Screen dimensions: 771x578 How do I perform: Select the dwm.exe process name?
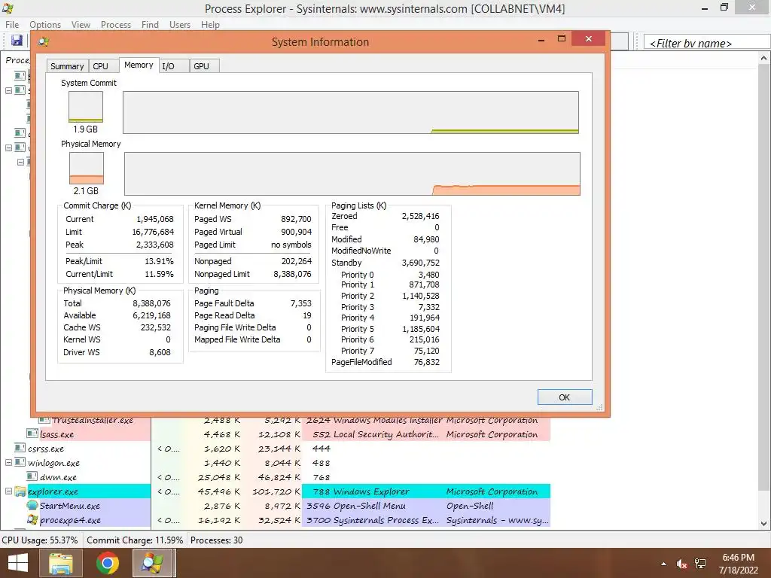click(58, 477)
